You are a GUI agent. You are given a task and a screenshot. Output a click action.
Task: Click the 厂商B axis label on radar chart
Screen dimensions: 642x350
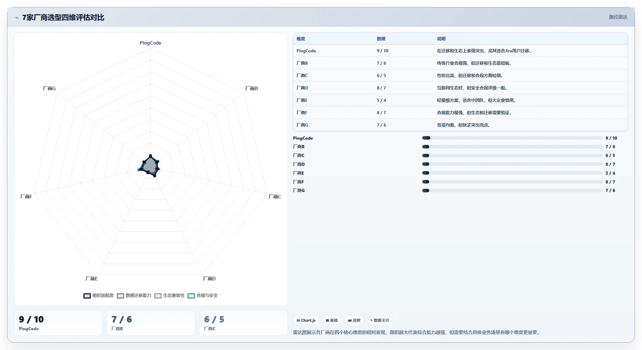(x=251, y=88)
